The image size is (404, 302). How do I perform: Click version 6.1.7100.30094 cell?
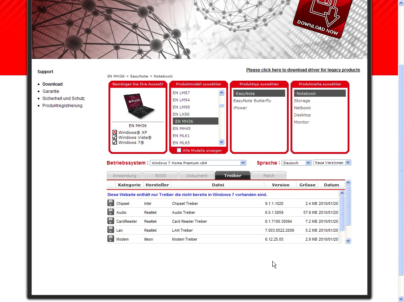tap(278, 221)
